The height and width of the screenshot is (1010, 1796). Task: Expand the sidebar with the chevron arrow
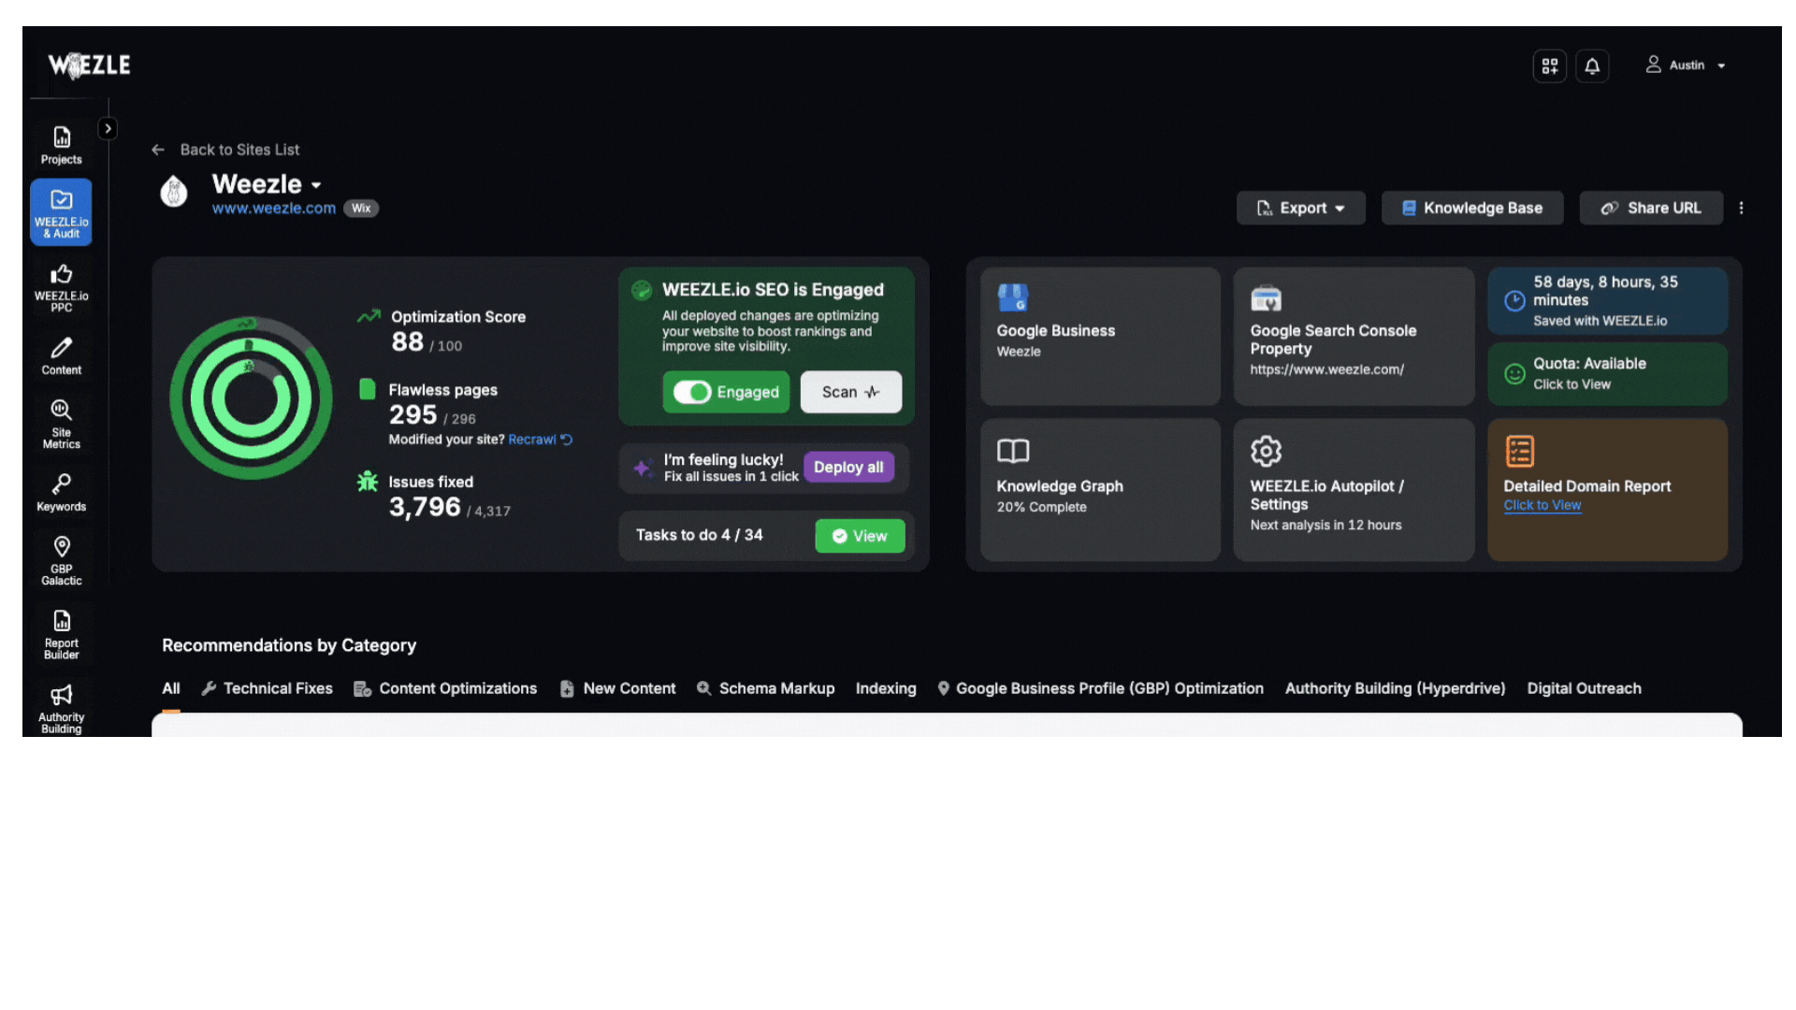tap(108, 128)
